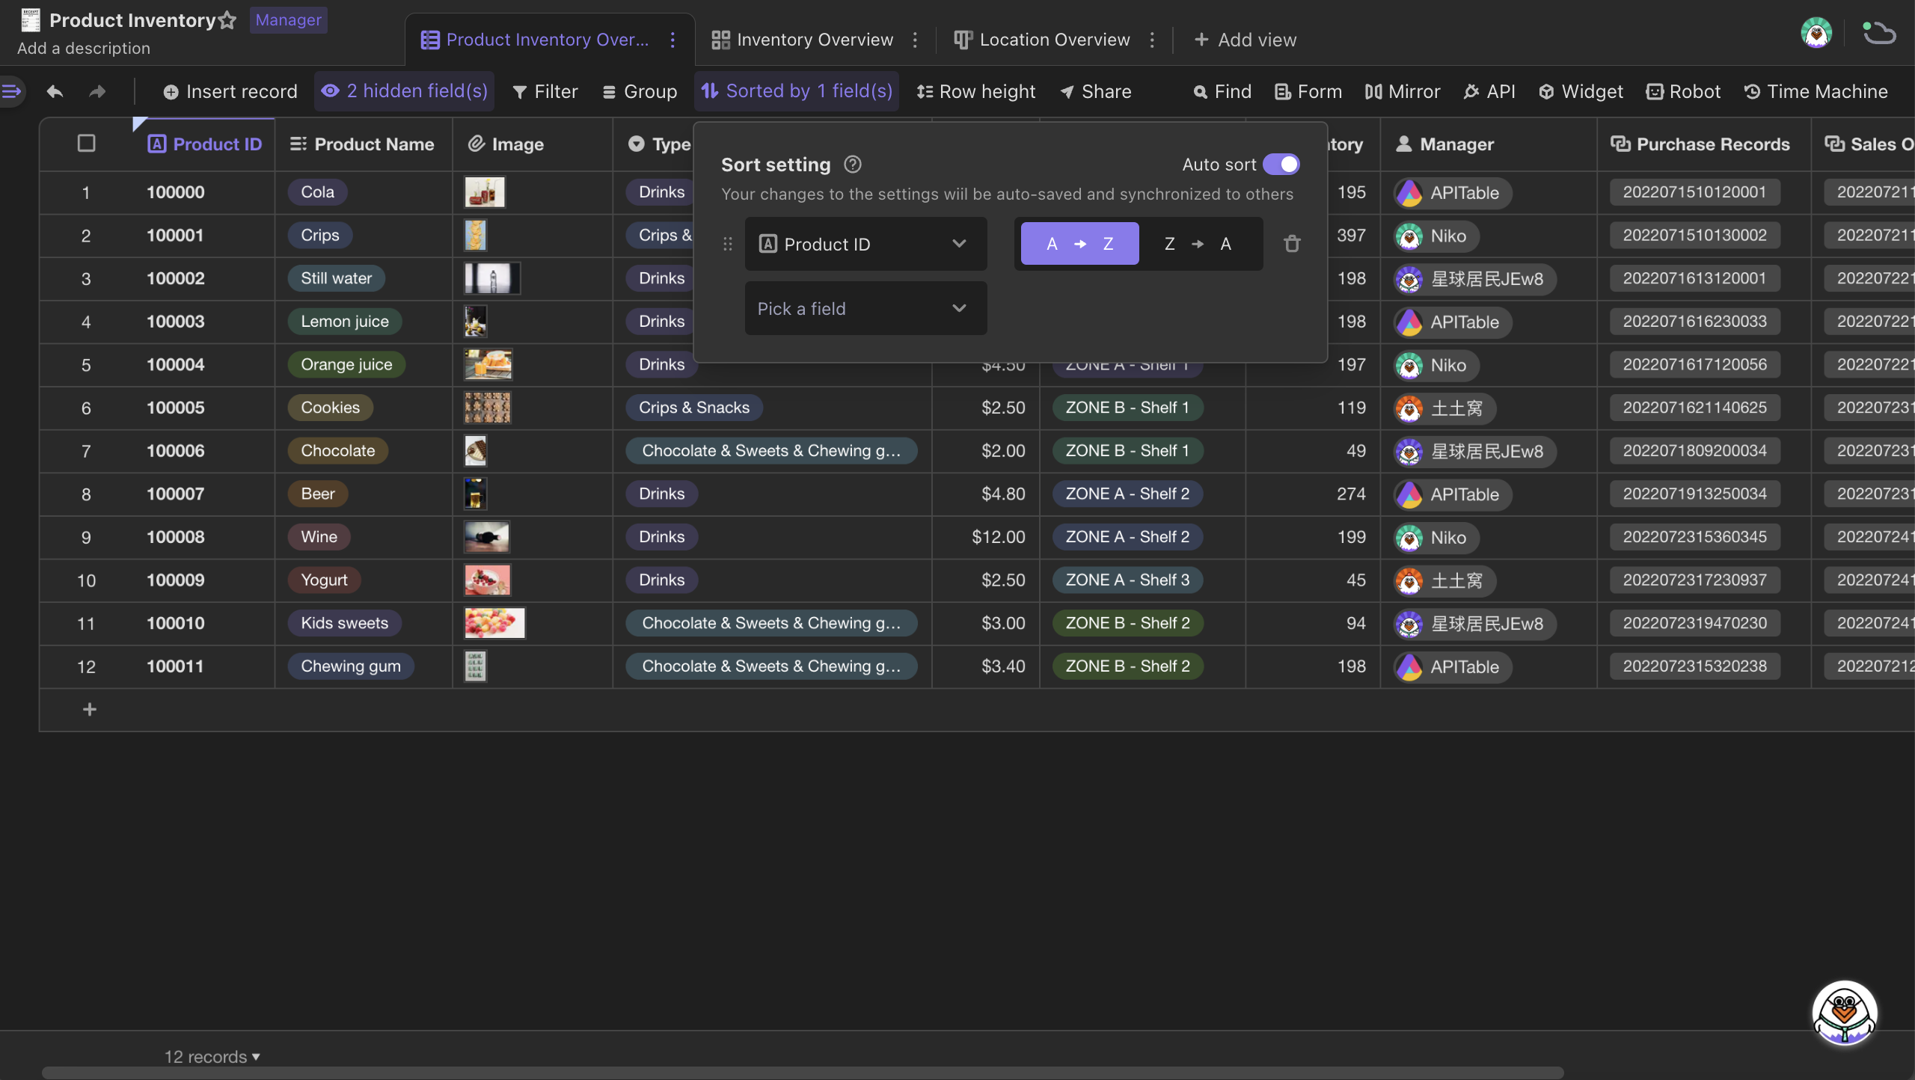Click the undo arrow icon
This screenshot has width=1915, height=1080.
[x=55, y=91]
